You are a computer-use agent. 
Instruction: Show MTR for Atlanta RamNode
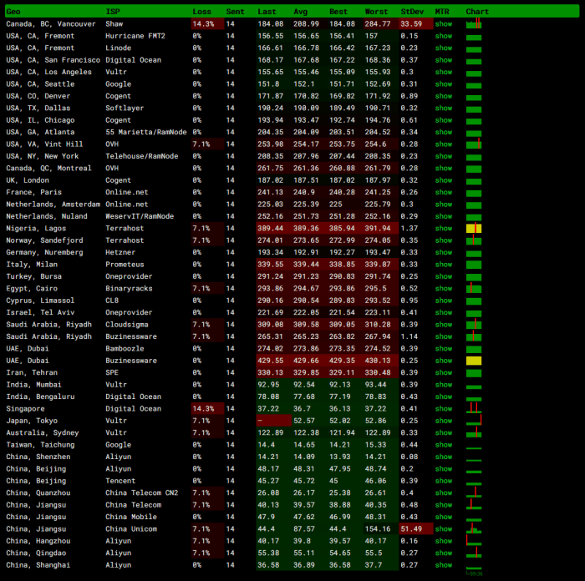pos(444,132)
